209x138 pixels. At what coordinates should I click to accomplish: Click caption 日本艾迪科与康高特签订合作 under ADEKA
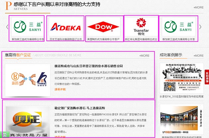(x=65, y=39)
